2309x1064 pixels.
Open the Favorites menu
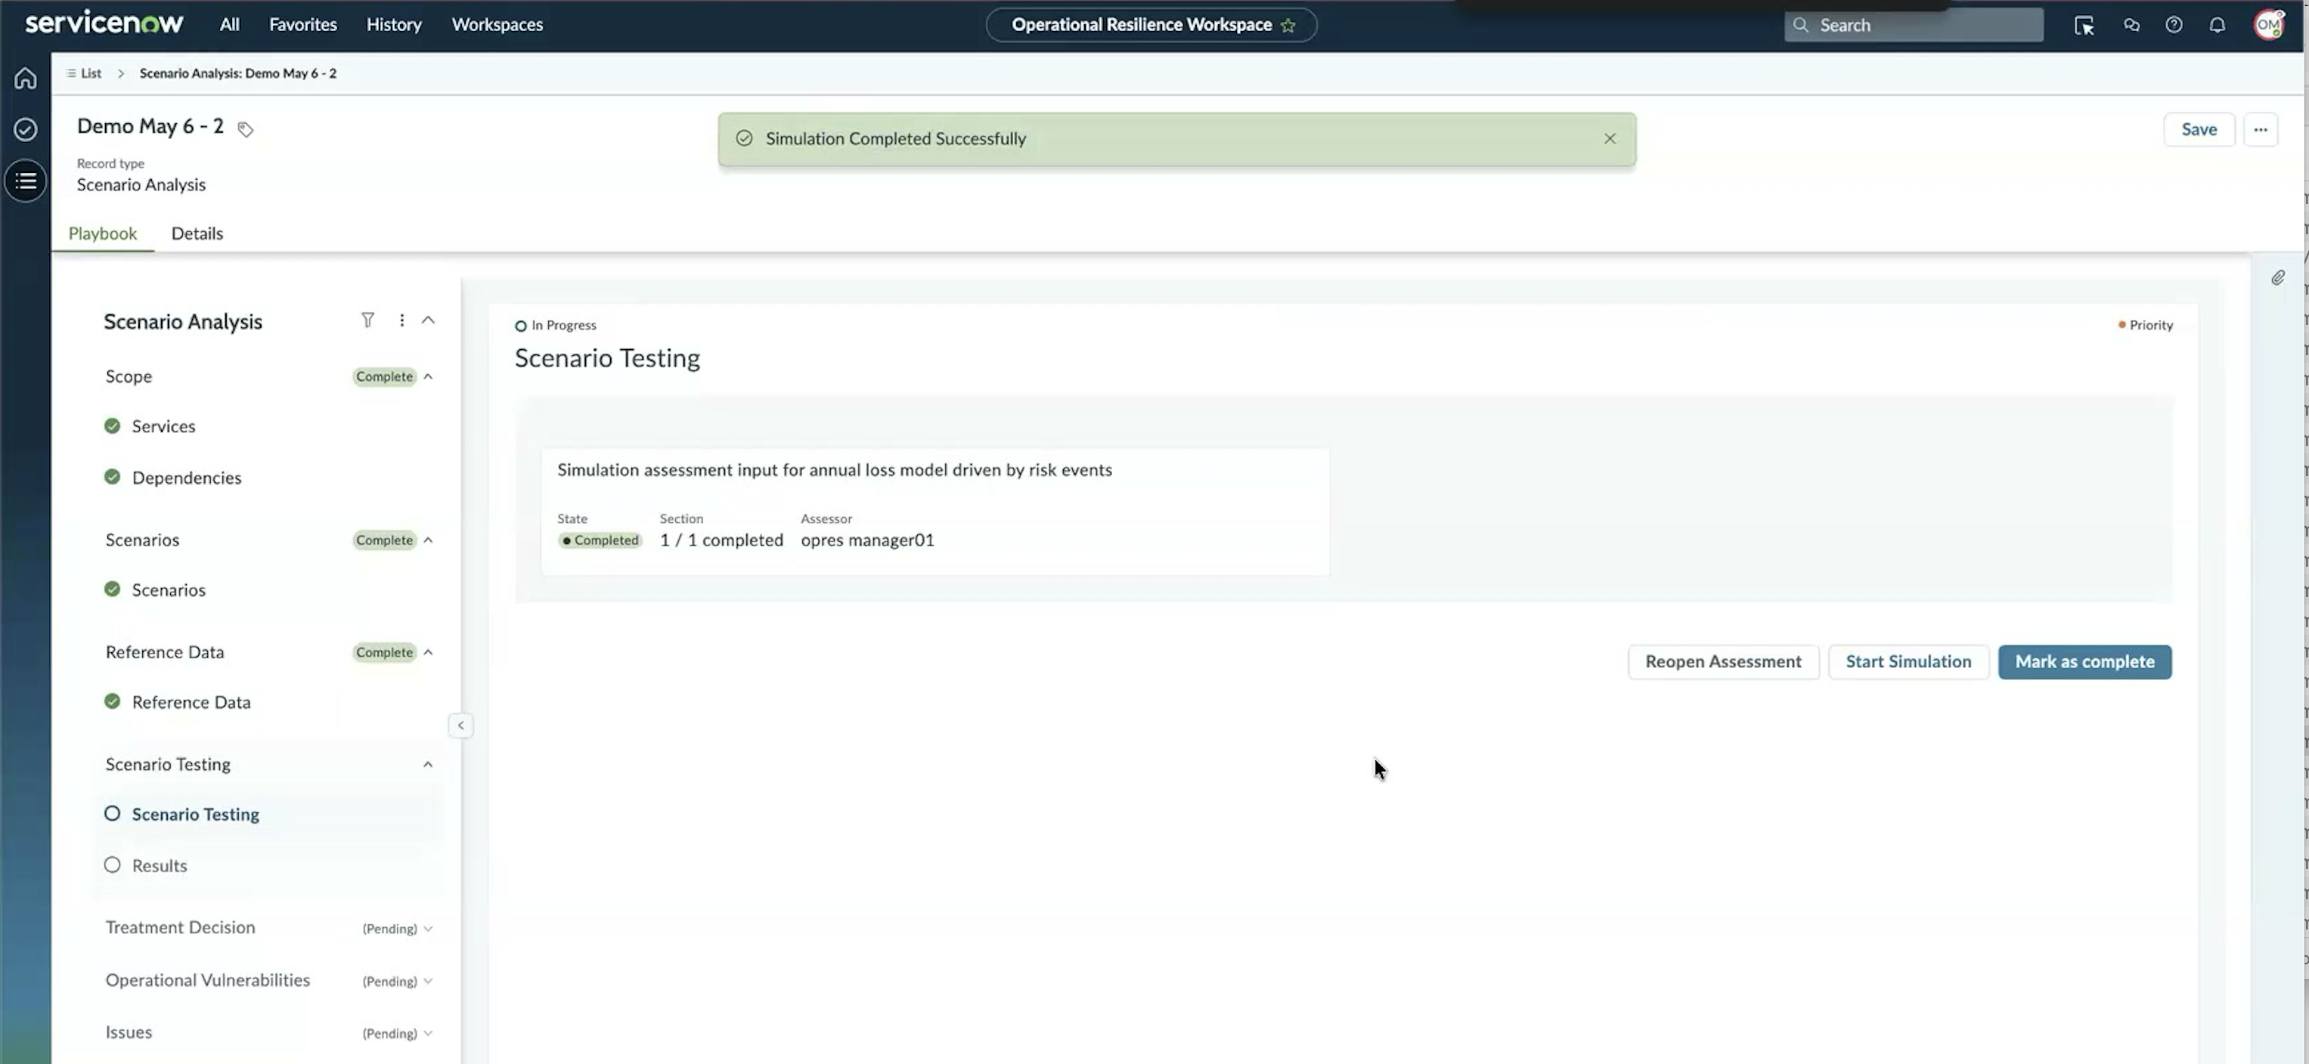(x=303, y=25)
